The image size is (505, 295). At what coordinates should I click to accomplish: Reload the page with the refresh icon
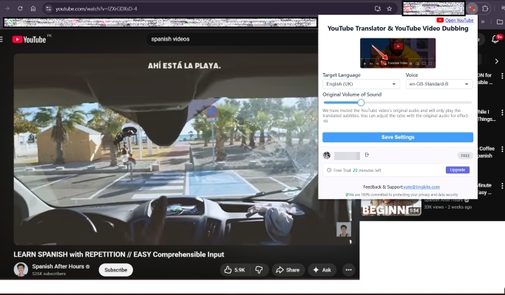(x=20, y=9)
